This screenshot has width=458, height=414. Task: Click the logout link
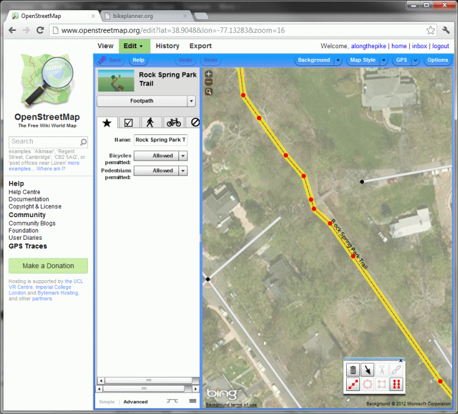click(441, 46)
